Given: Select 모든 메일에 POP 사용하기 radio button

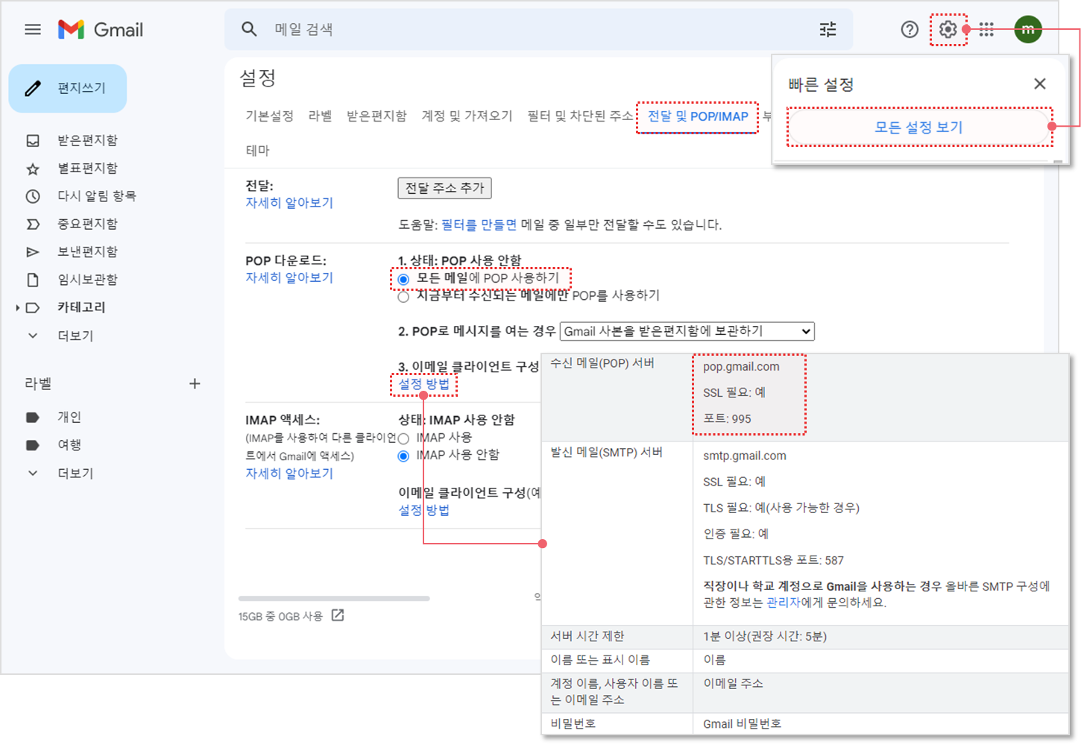Looking at the screenshot, I should coord(403,279).
